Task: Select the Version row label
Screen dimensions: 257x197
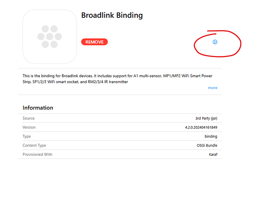Action: click(29, 127)
